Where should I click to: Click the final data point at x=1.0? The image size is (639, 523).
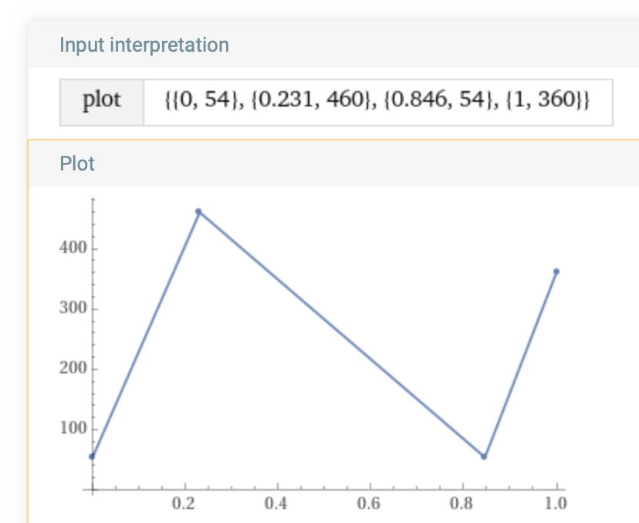pos(556,272)
